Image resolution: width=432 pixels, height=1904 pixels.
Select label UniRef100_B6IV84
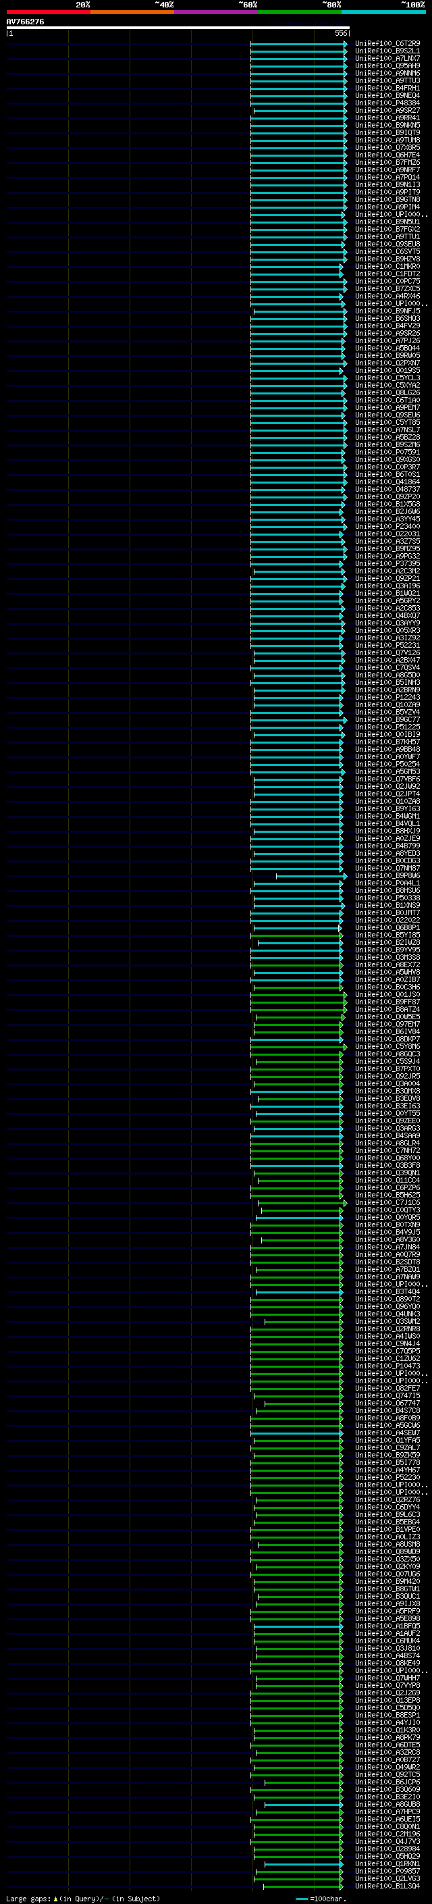click(x=387, y=1031)
